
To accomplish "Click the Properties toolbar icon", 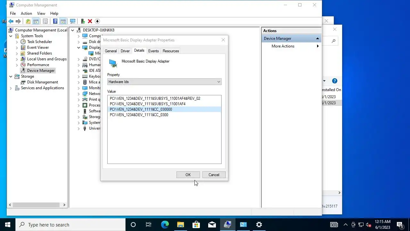I will tap(45, 21).
